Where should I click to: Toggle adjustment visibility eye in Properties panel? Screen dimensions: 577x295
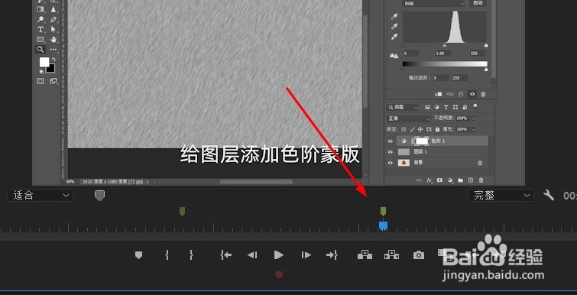[472, 94]
